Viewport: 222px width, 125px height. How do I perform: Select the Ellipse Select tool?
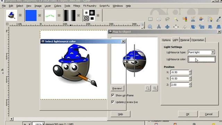tap(159, 19)
